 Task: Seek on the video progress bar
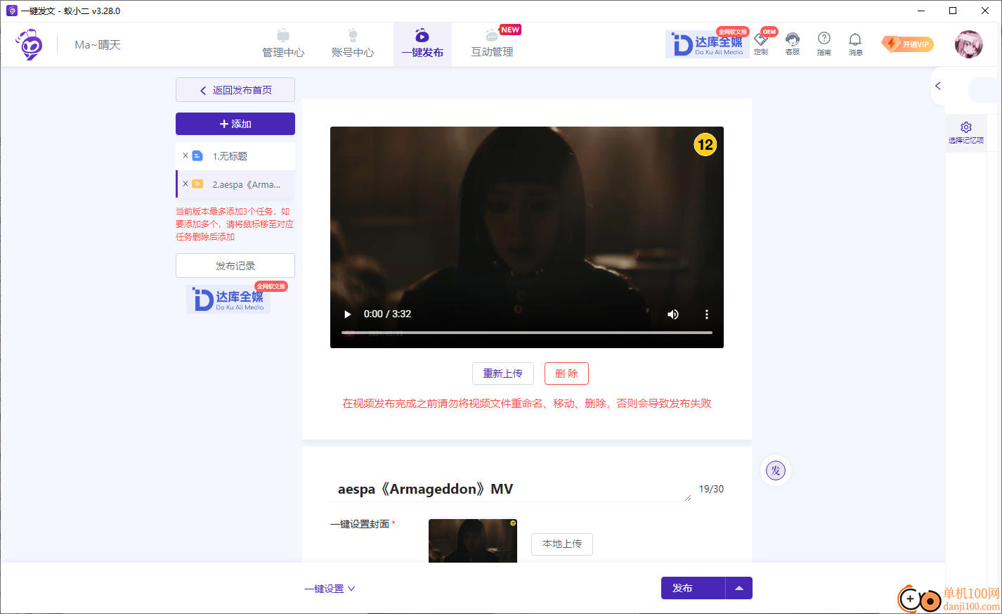[x=527, y=332]
